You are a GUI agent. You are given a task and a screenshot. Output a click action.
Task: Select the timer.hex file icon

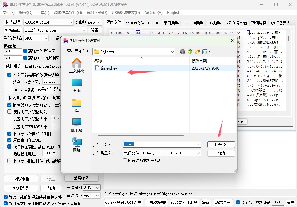point(97,68)
